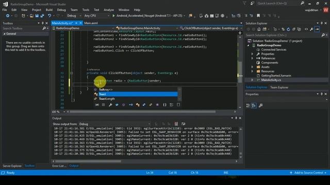Screen dimensions: 330x185
Task: Expand the References node
Action: 252,58
